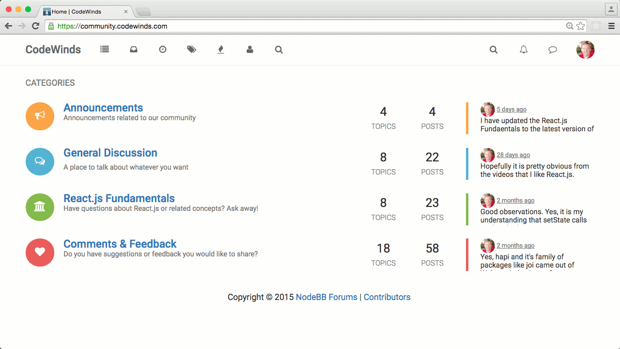Click the red Comments & Feedback heart icon

(40, 253)
